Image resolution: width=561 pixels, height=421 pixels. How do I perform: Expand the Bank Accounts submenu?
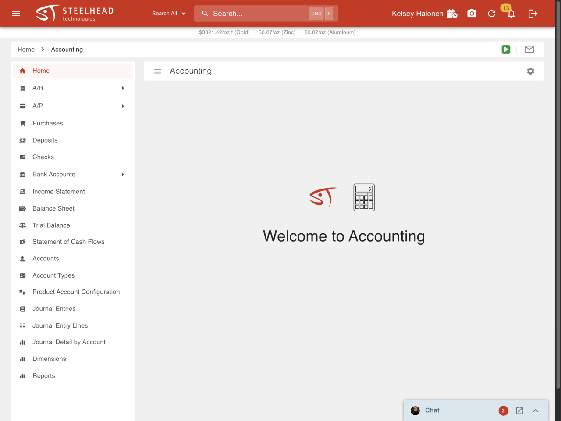point(123,175)
